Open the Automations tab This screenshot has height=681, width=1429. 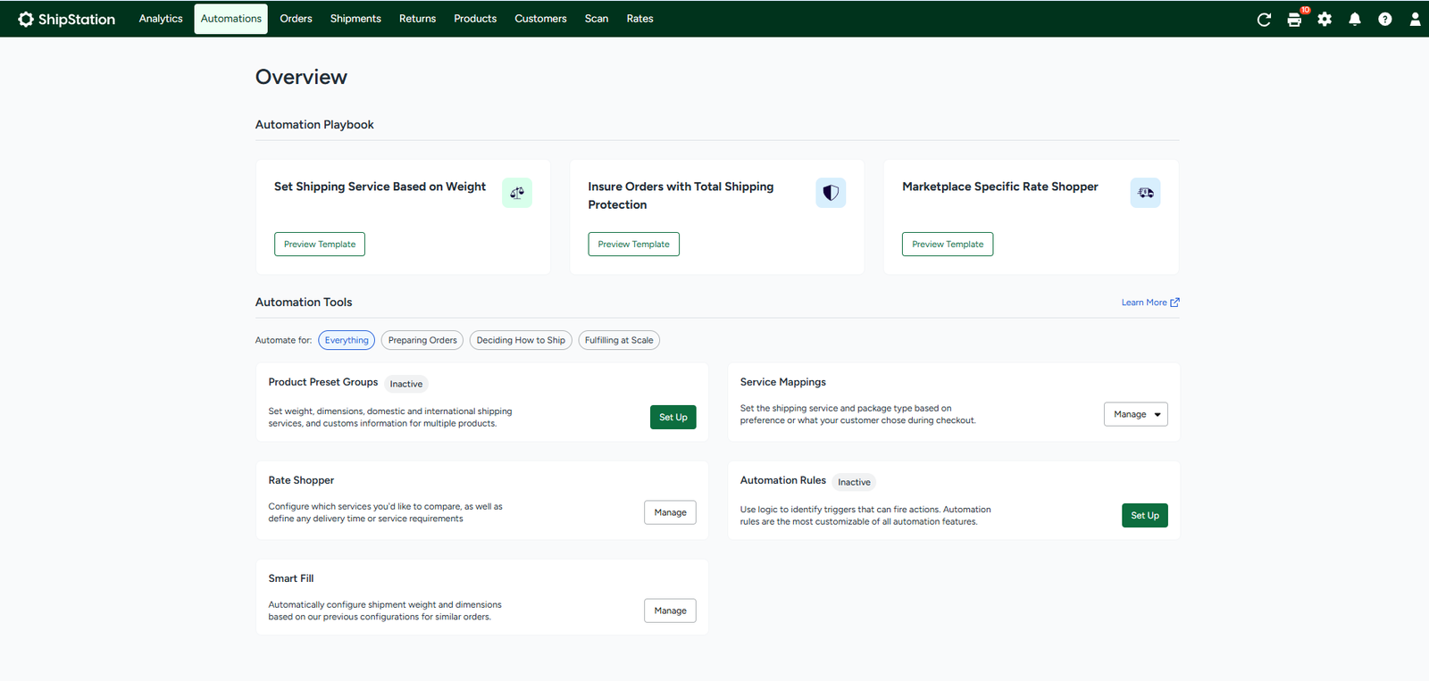(231, 19)
